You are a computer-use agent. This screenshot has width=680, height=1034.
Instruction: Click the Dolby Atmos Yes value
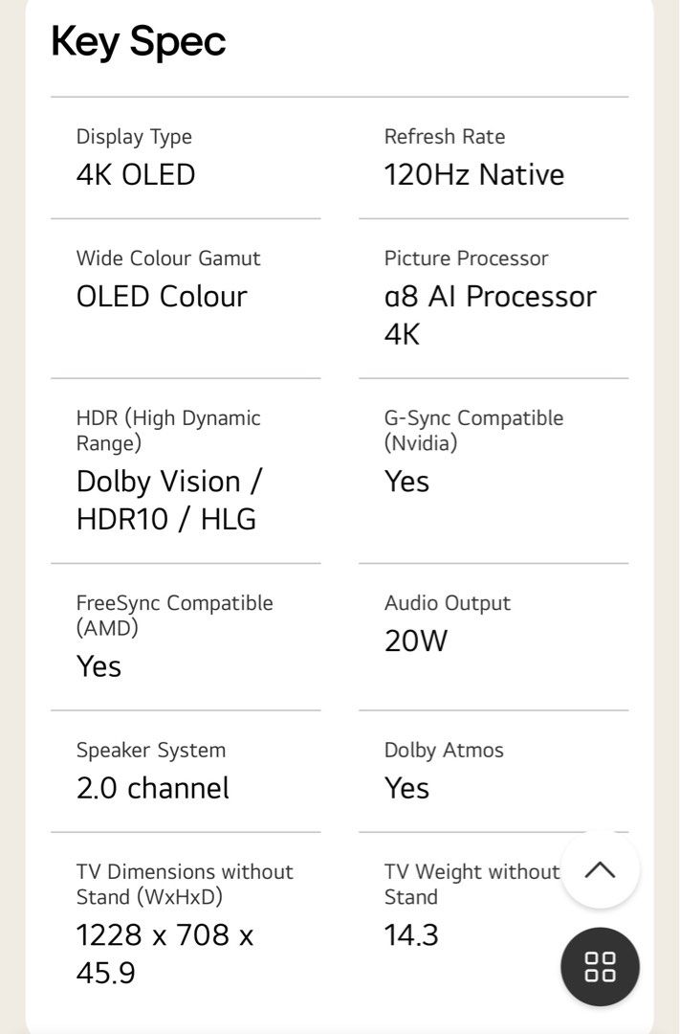click(x=407, y=788)
